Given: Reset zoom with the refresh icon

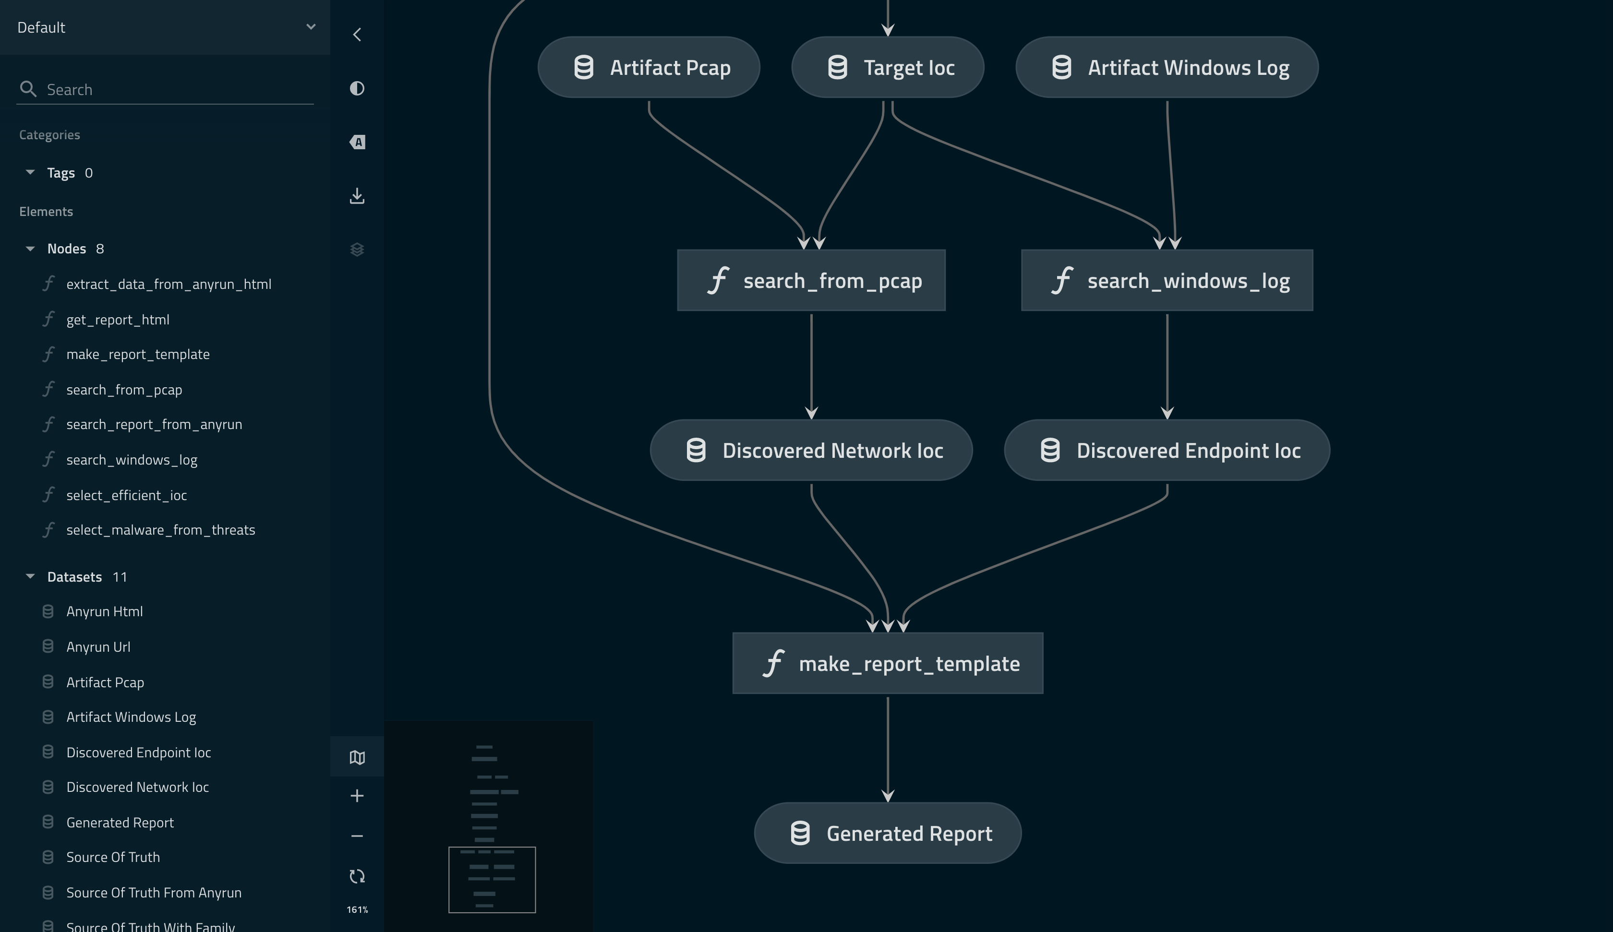Looking at the screenshot, I should [357, 876].
